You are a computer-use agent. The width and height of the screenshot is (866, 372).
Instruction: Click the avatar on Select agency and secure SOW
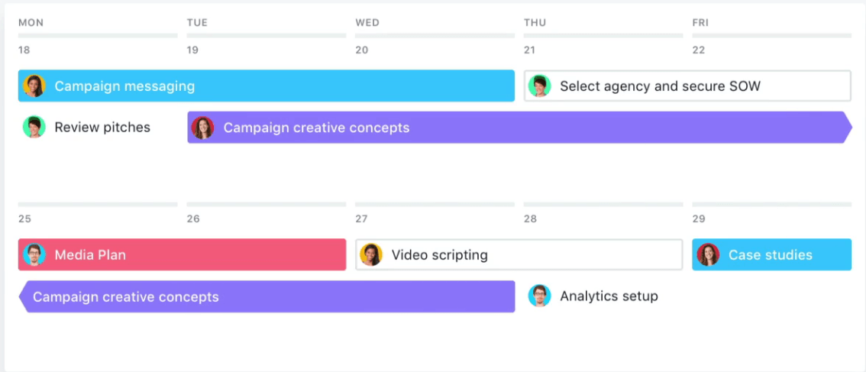point(540,86)
